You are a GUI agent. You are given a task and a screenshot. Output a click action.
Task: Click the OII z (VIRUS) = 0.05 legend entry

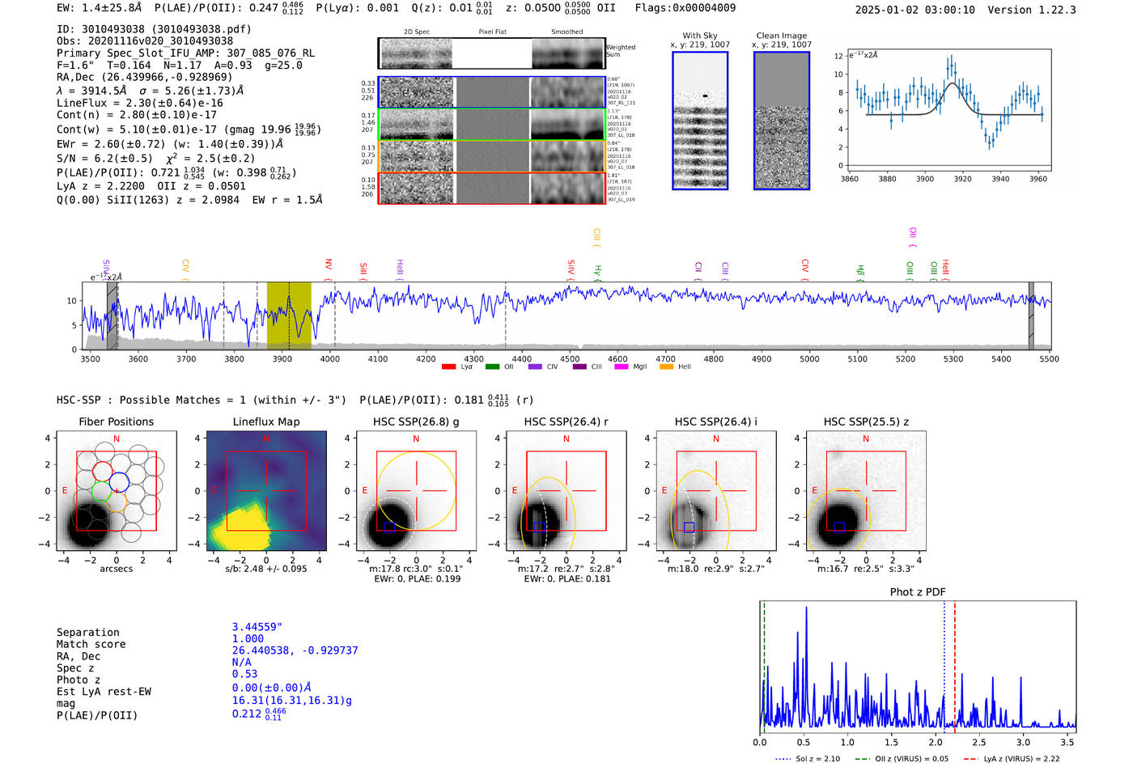click(x=902, y=759)
